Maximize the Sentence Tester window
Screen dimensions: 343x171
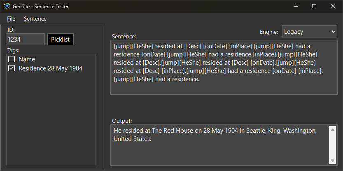coord(314,6)
